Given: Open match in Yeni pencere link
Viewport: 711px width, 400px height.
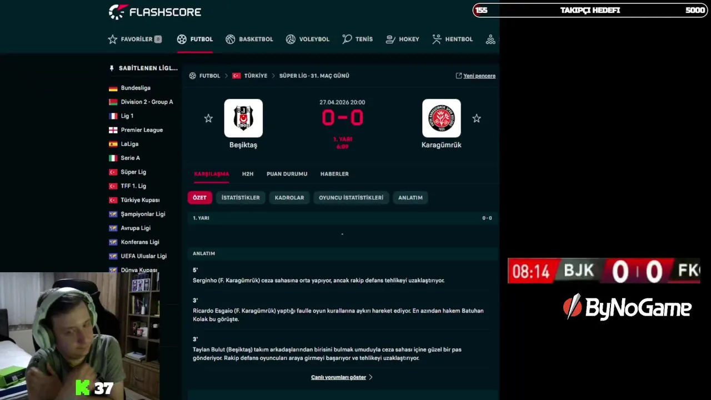Looking at the screenshot, I should [x=475, y=76].
